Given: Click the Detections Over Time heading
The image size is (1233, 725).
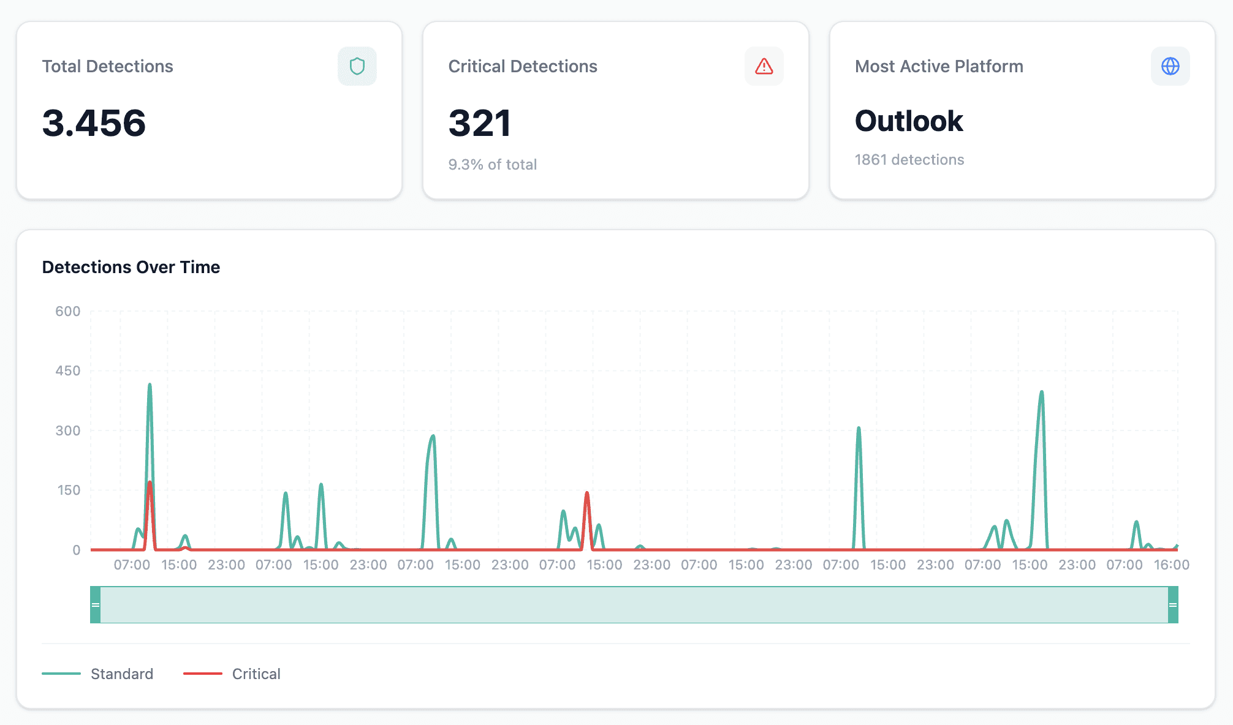Looking at the screenshot, I should [131, 267].
